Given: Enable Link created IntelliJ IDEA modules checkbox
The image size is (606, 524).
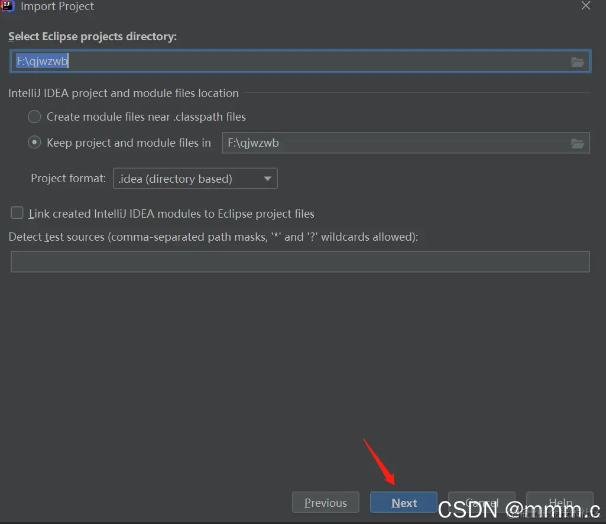Looking at the screenshot, I should coord(17,213).
